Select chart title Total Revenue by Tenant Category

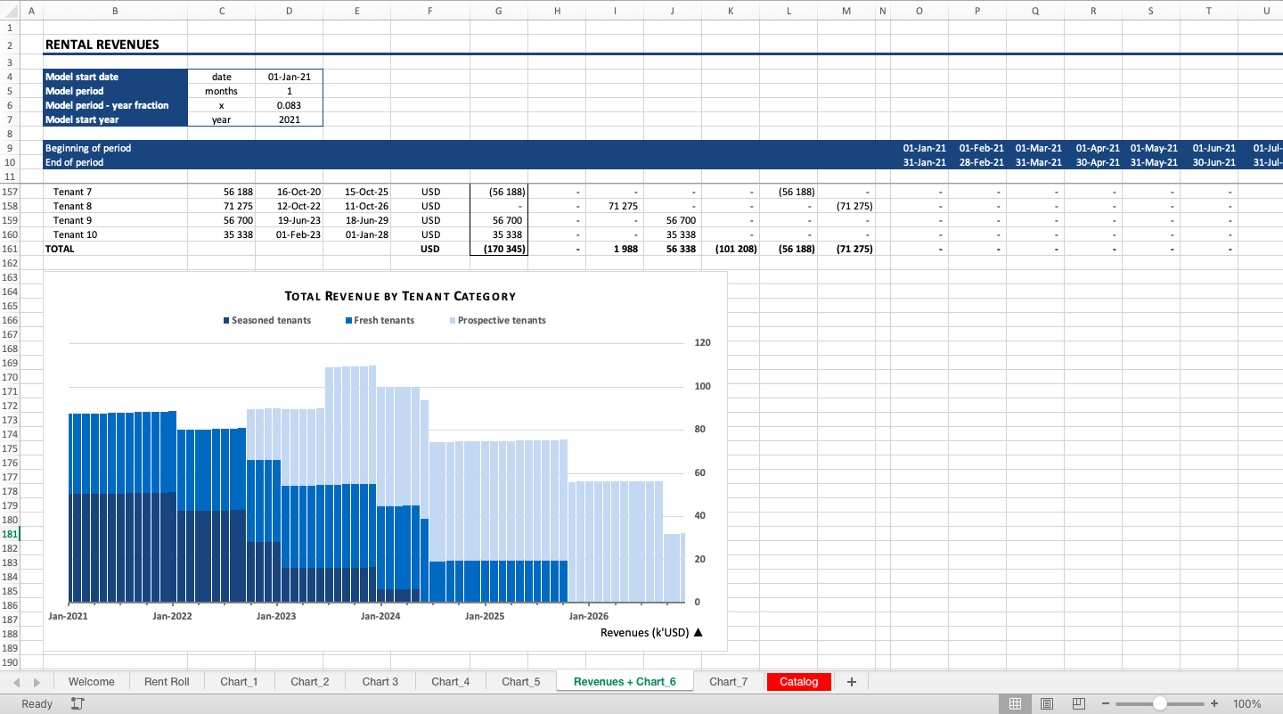click(x=400, y=297)
